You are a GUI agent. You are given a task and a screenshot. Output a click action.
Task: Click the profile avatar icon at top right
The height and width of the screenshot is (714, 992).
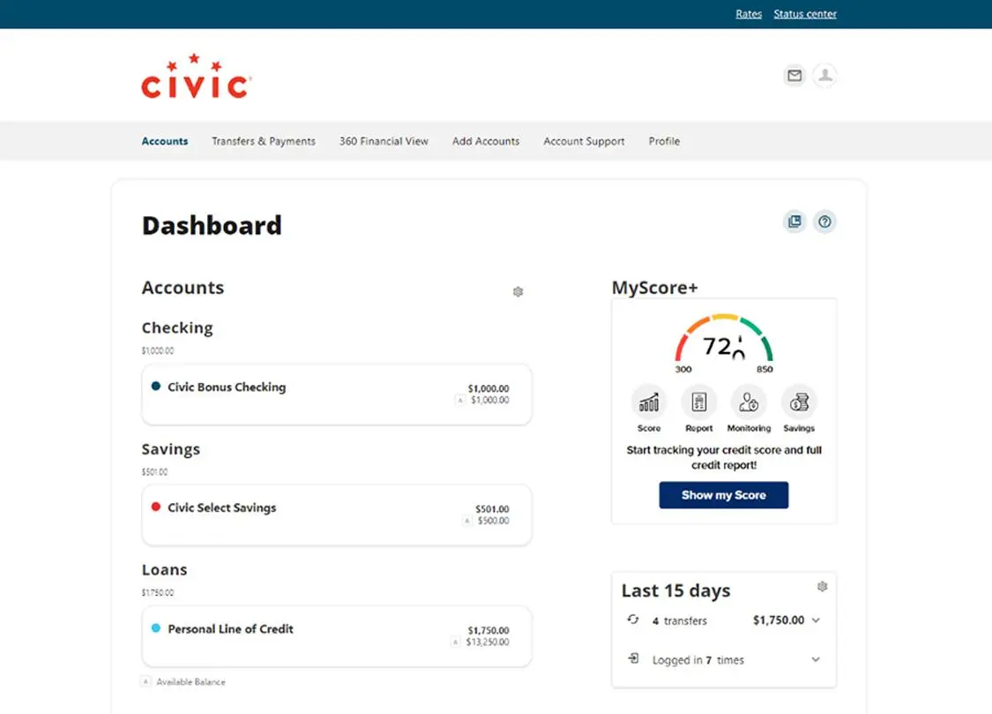pos(825,76)
